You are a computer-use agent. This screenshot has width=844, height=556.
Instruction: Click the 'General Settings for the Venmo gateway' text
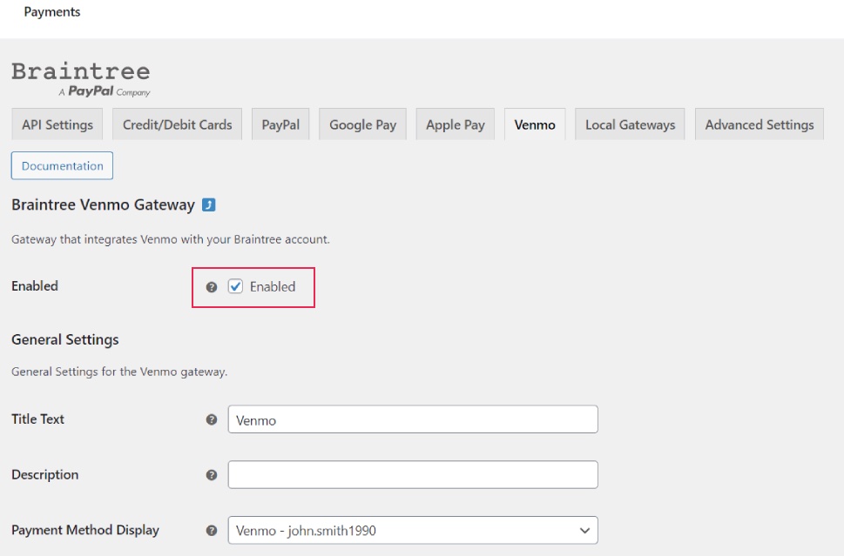click(x=119, y=372)
